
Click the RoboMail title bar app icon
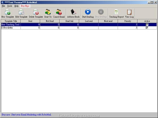(x=3, y=2)
